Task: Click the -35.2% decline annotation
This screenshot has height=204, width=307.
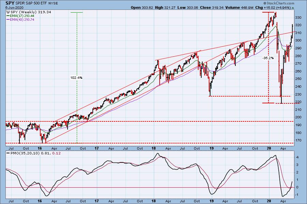Action: point(268,58)
